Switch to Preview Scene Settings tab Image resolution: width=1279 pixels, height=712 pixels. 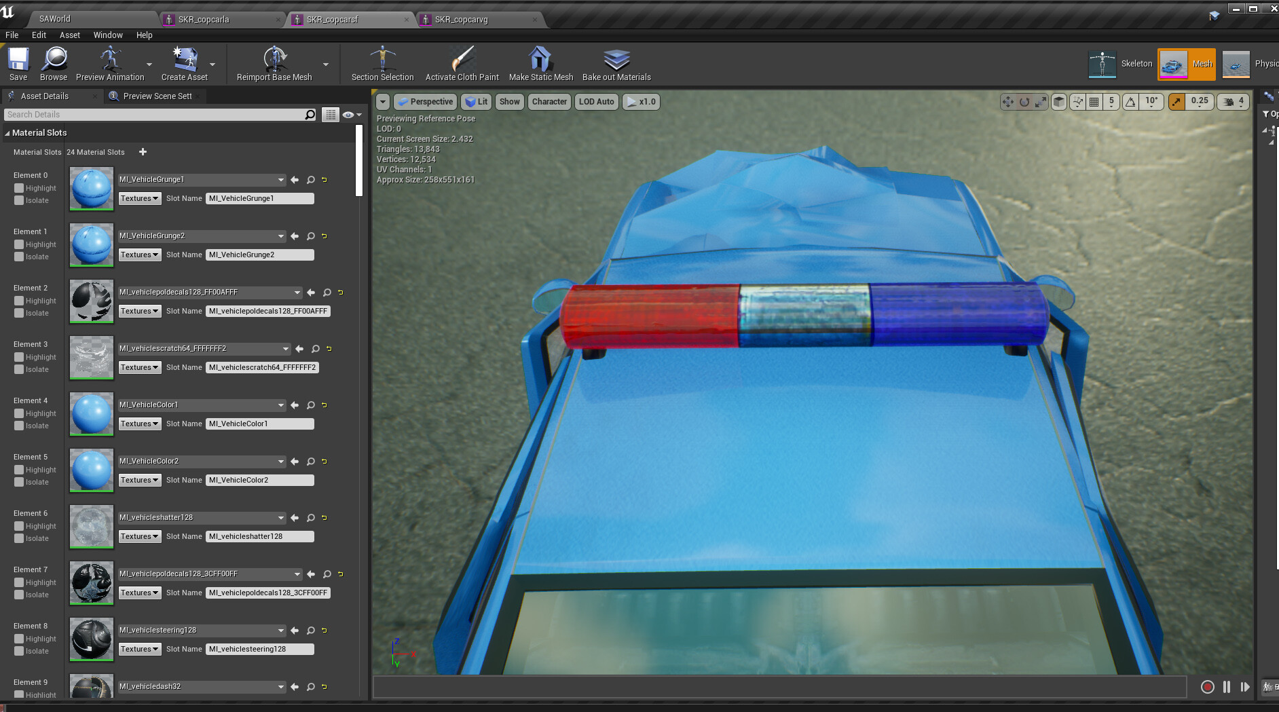point(157,96)
